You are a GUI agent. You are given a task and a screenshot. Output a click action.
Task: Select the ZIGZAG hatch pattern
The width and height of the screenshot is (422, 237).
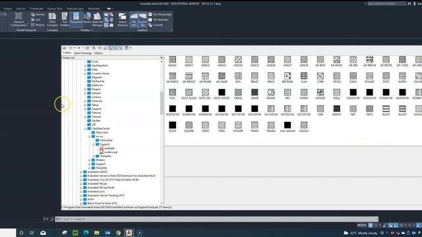(x=304, y=127)
